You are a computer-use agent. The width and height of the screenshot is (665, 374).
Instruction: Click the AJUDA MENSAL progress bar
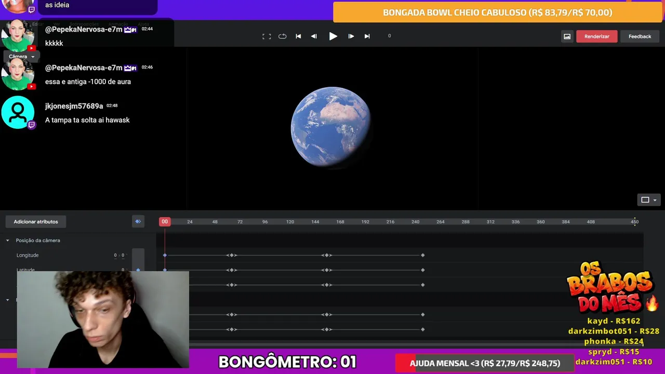485,364
